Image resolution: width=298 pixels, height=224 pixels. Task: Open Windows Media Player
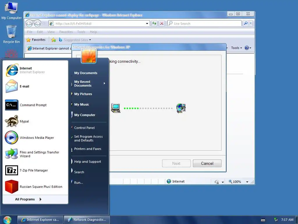coord(35,138)
